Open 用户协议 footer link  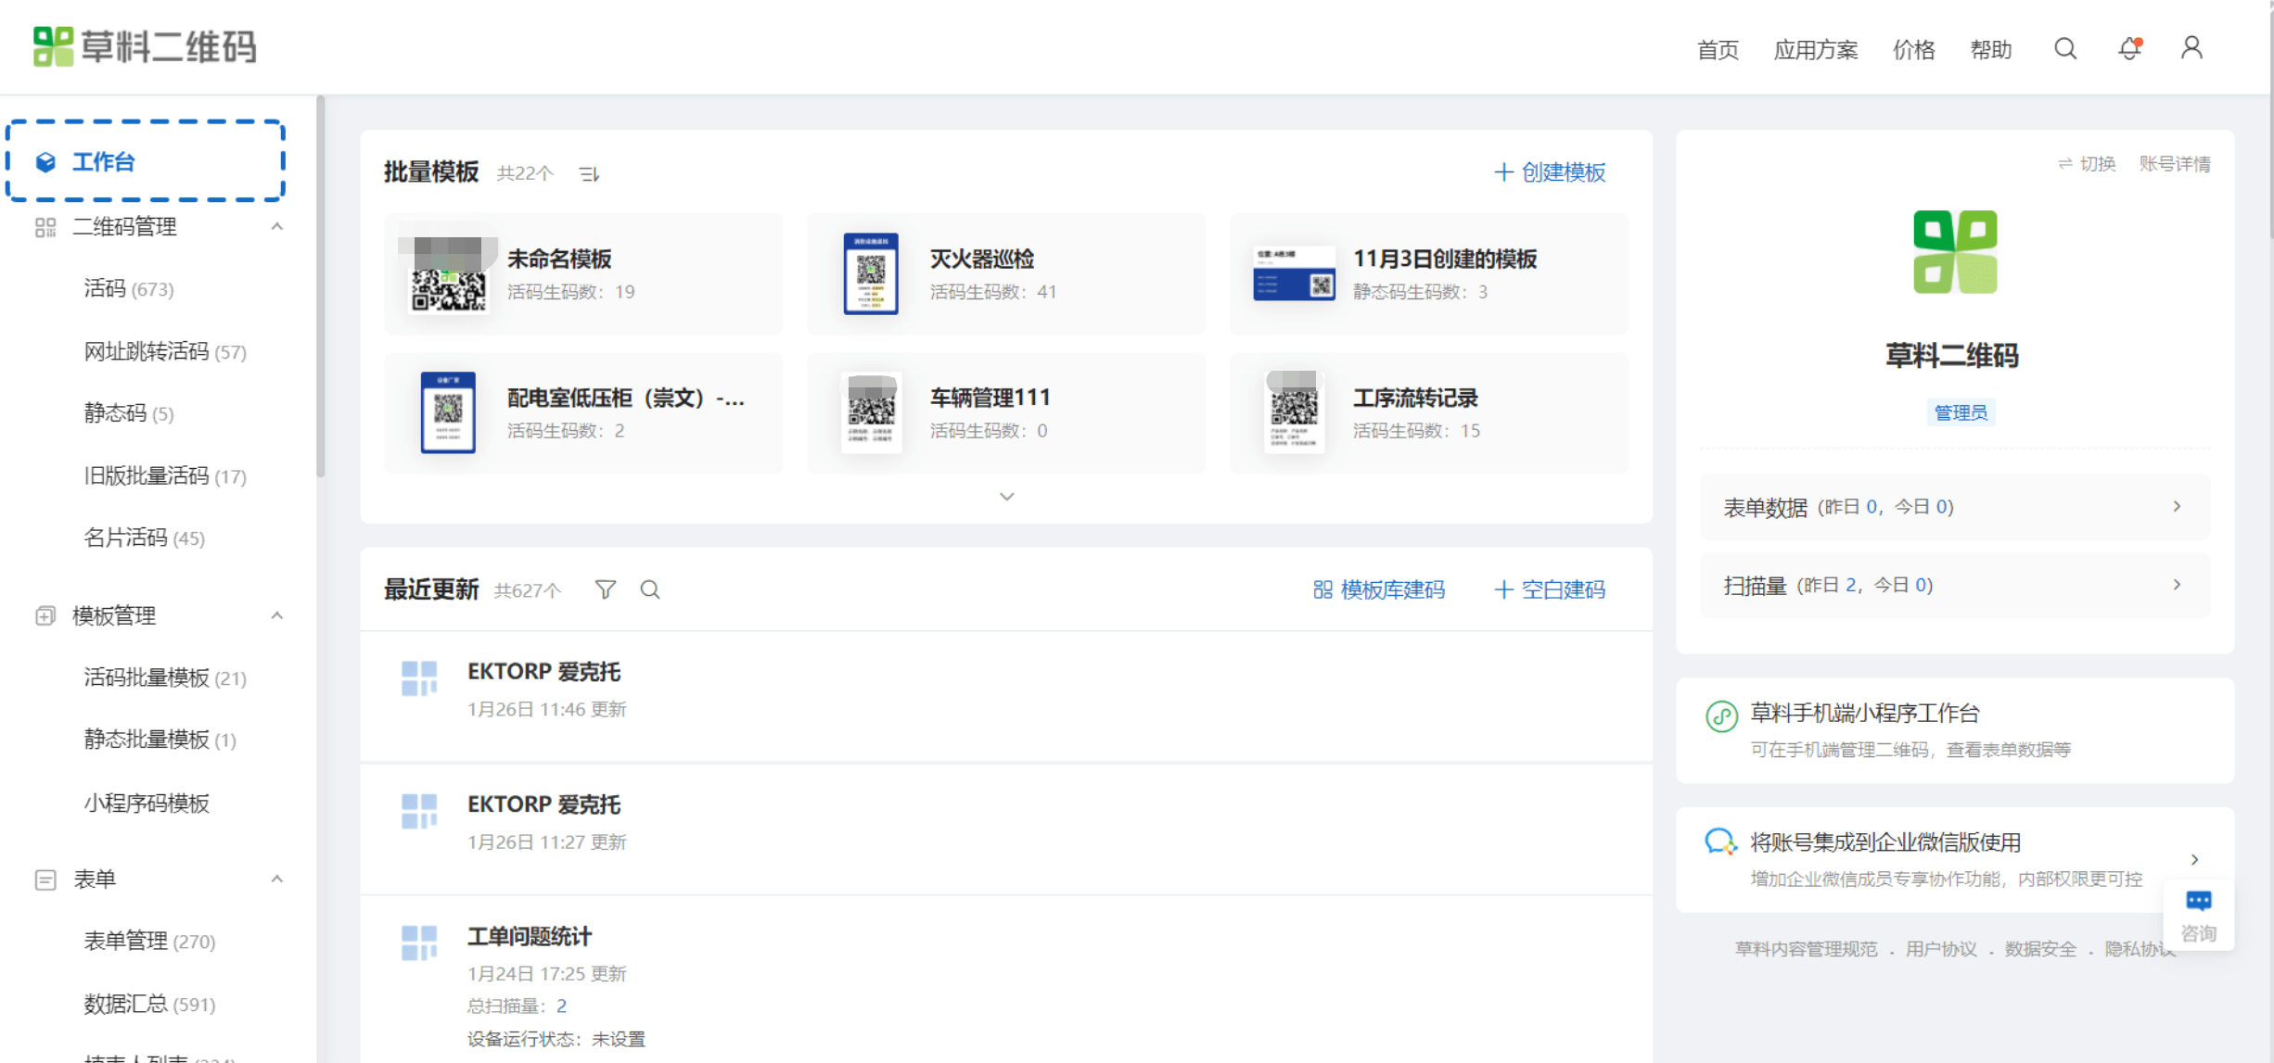(x=1941, y=949)
